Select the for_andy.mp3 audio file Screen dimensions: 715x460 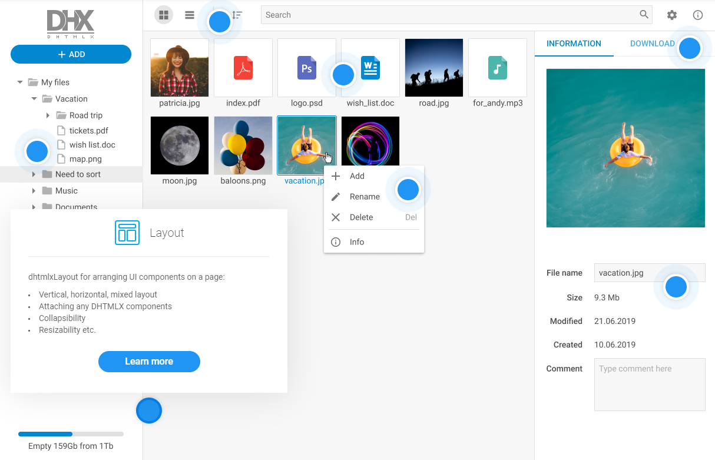tap(497, 68)
